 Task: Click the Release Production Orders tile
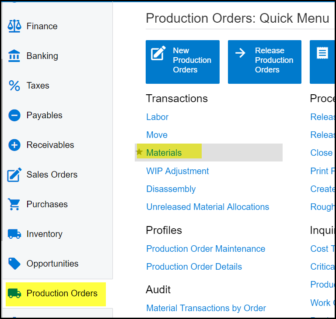(x=264, y=62)
